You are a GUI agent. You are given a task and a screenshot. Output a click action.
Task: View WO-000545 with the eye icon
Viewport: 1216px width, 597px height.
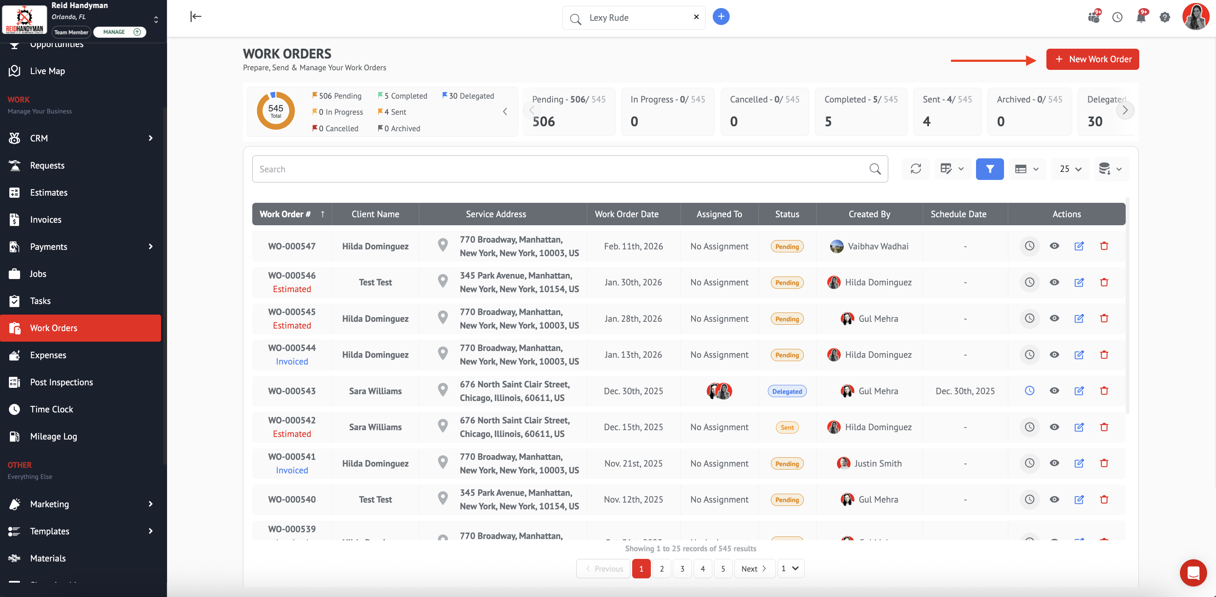[1054, 319]
